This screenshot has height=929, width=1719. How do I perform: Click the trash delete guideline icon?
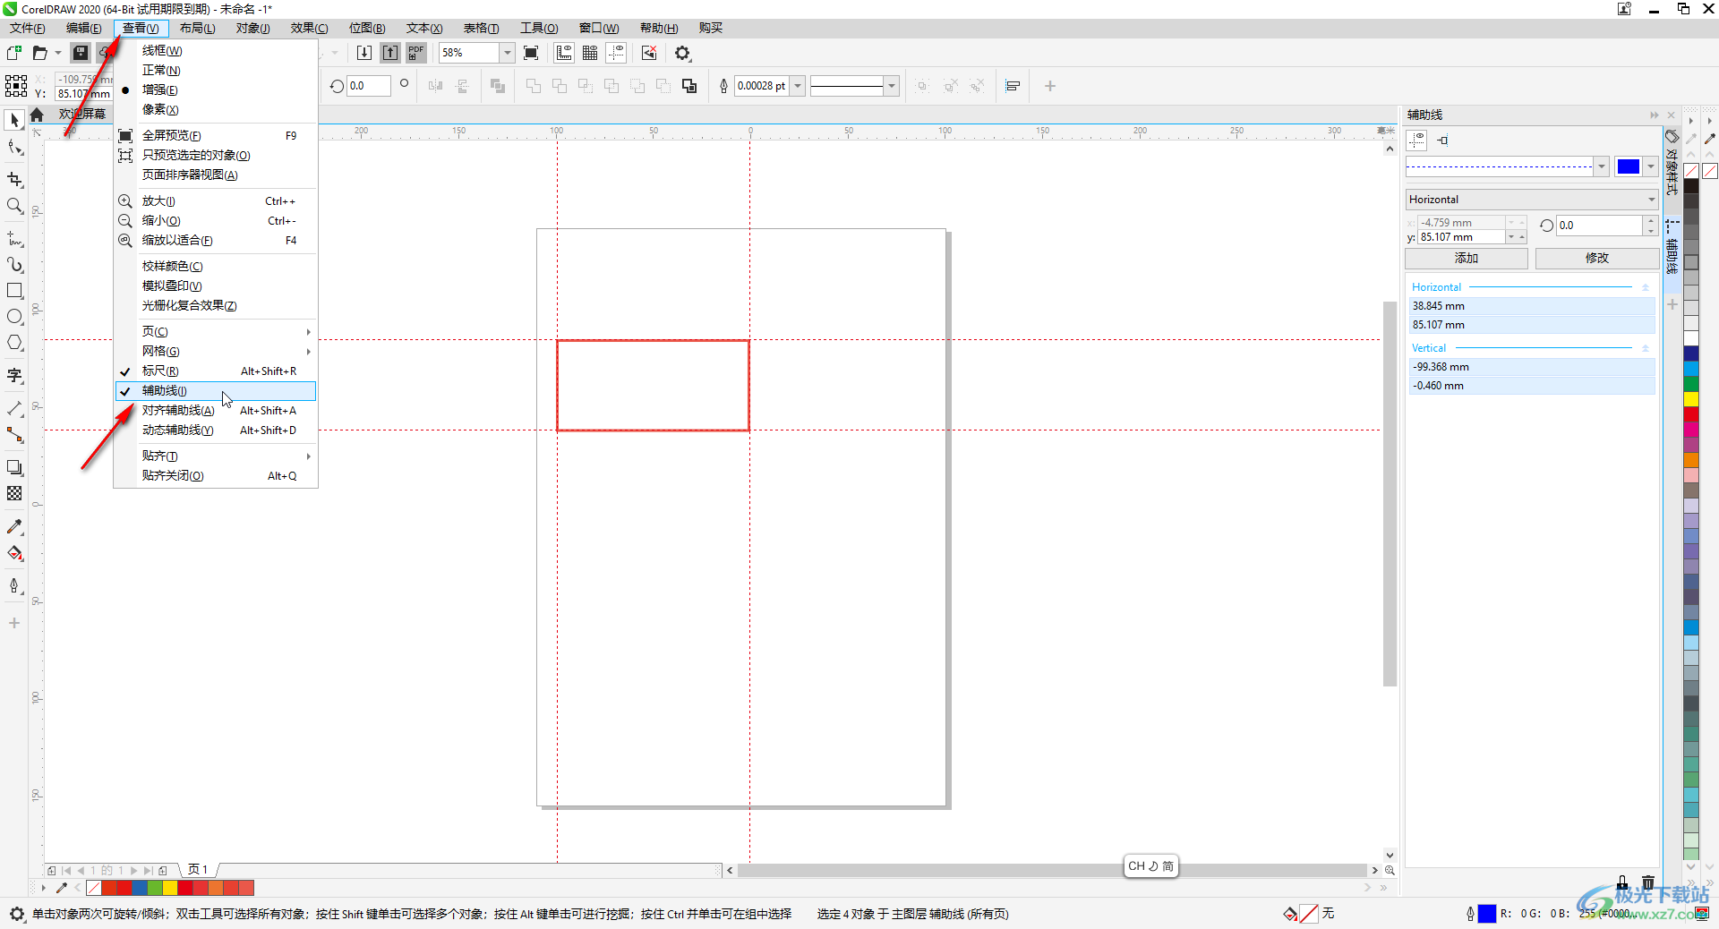coord(1648,882)
